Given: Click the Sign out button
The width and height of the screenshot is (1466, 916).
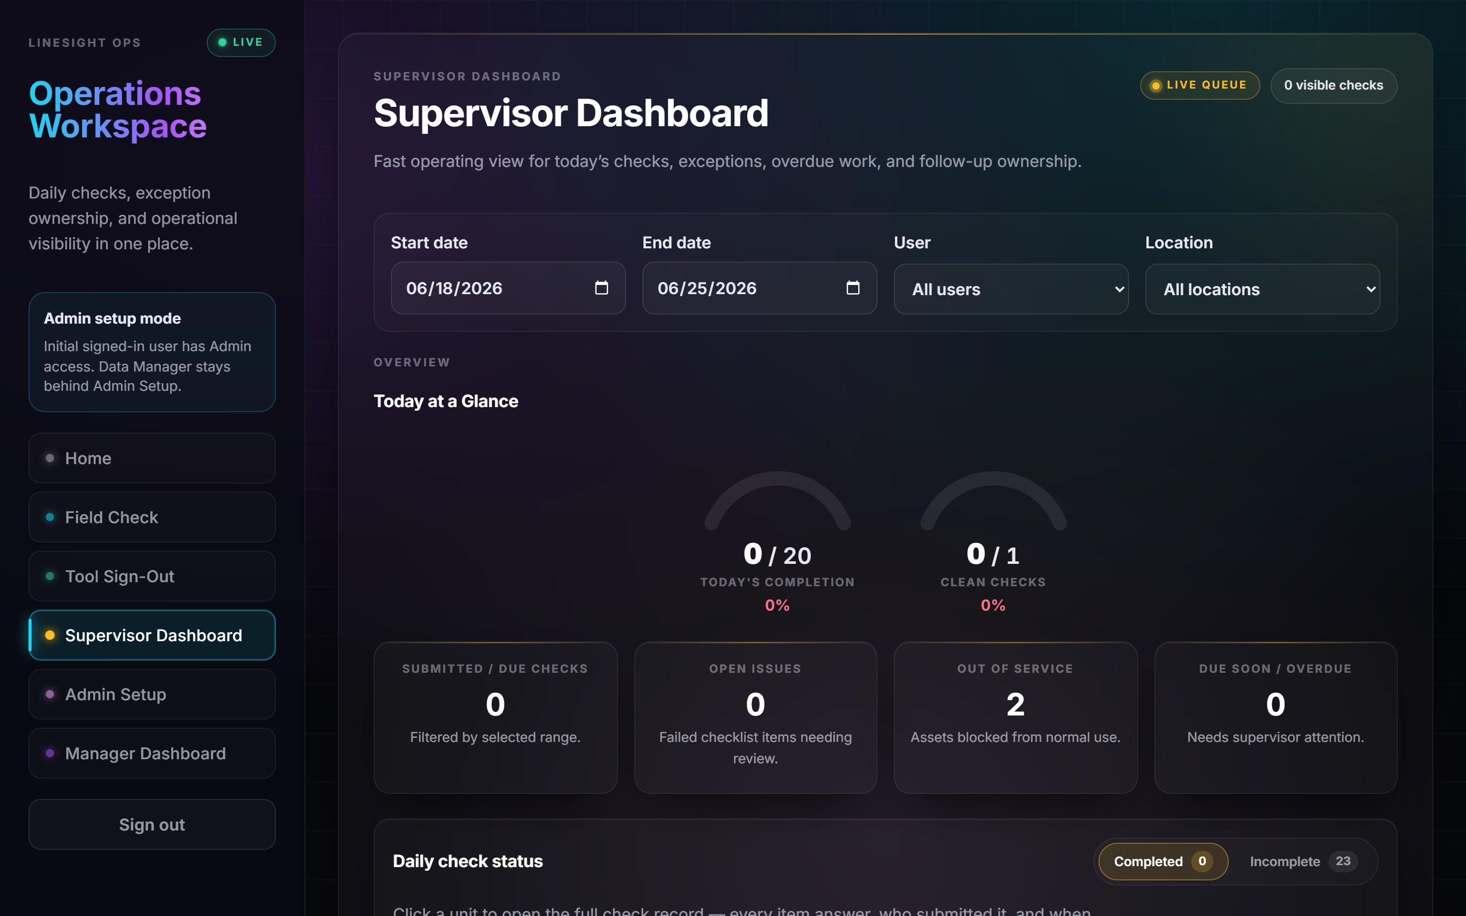Looking at the screenshot, I should click(152, 824).
